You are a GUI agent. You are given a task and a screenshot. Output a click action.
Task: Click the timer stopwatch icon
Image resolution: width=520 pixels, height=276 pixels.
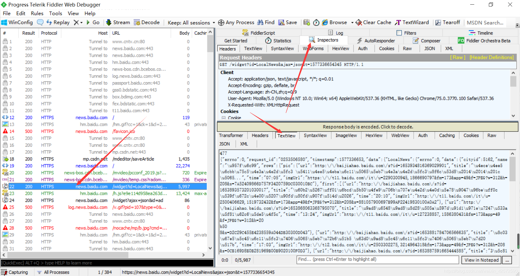point(316,22)
